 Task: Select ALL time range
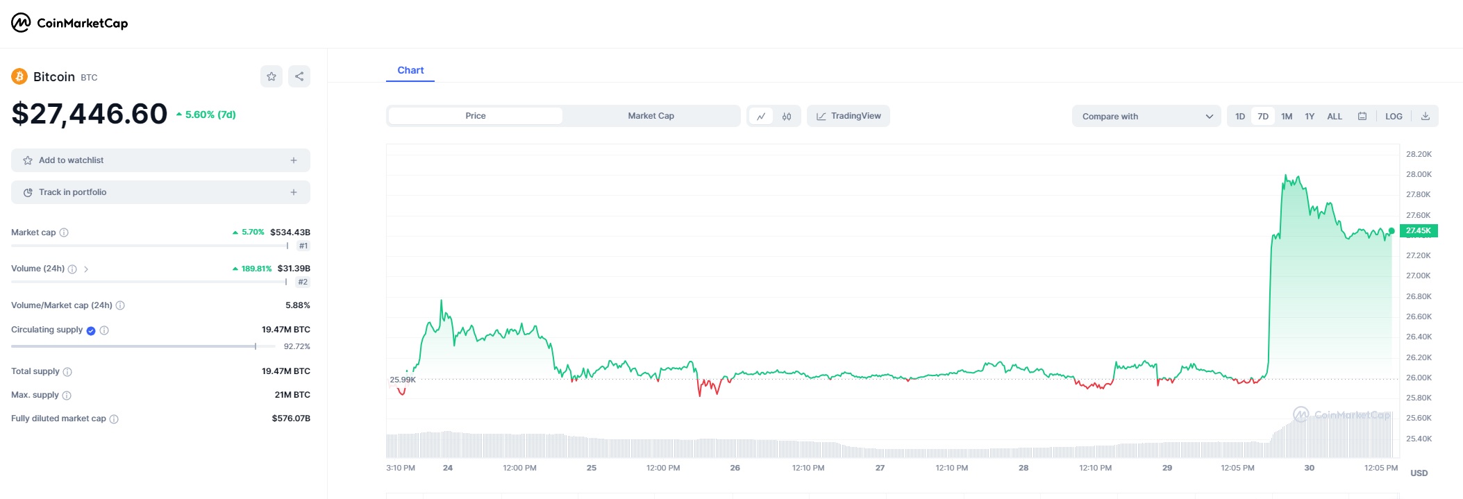[1335, 116]
